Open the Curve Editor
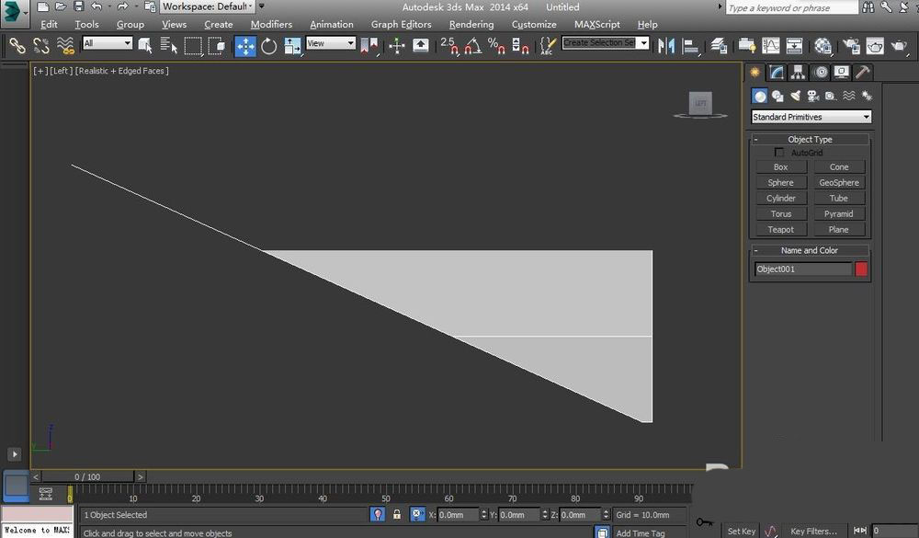This screenshot has height=538, width=919. coord(770,45)
